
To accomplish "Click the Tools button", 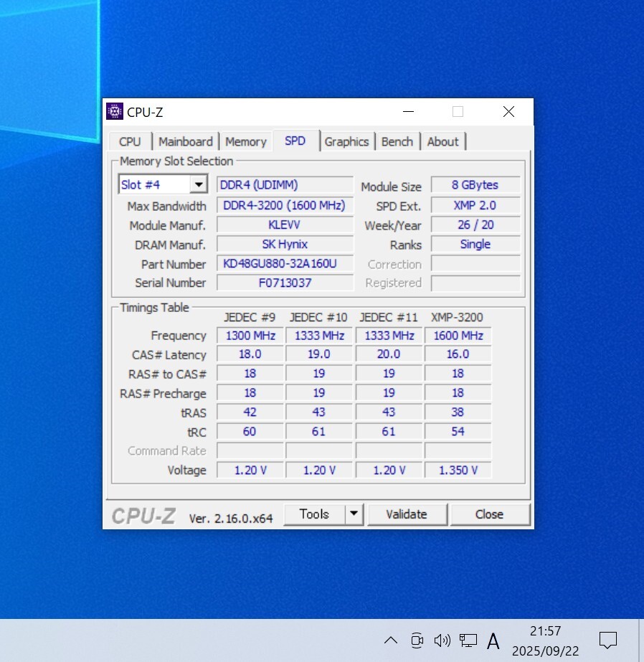I will pos(314,514).
